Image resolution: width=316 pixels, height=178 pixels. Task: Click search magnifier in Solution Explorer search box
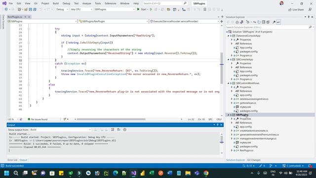pyautogui.click(x=310, y=27)
